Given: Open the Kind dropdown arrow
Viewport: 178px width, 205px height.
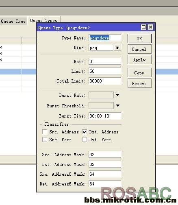Looking at the screenshot, I should coord(117,48).
